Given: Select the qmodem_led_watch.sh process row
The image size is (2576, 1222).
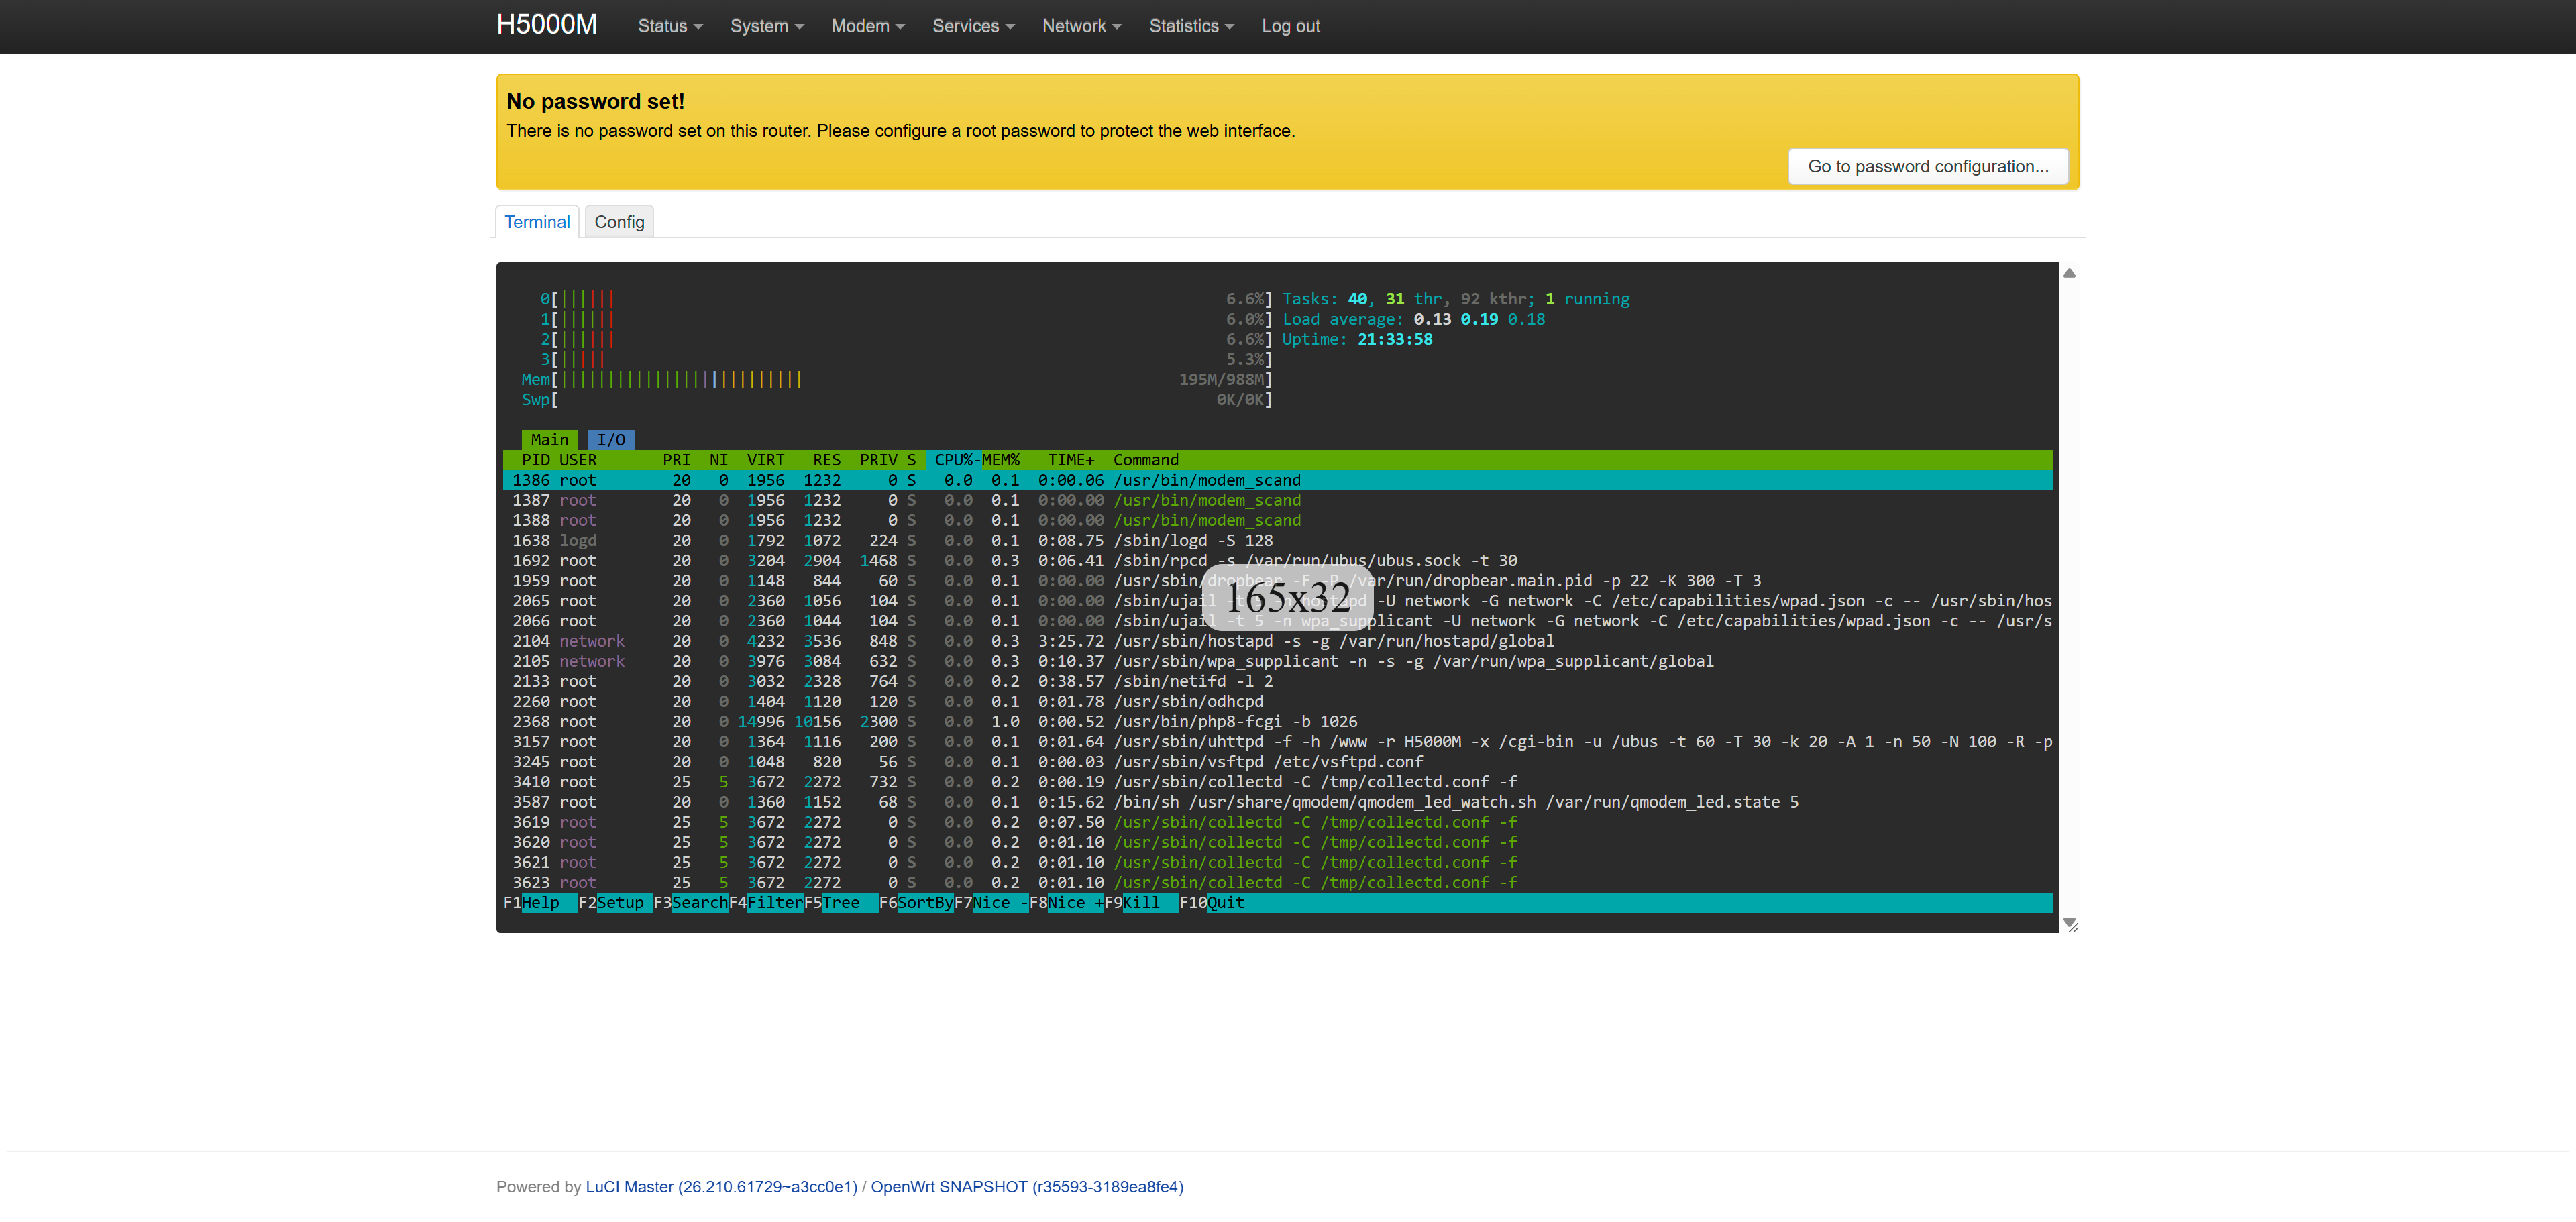Looking at the screenshot, I should (1277, 802).
